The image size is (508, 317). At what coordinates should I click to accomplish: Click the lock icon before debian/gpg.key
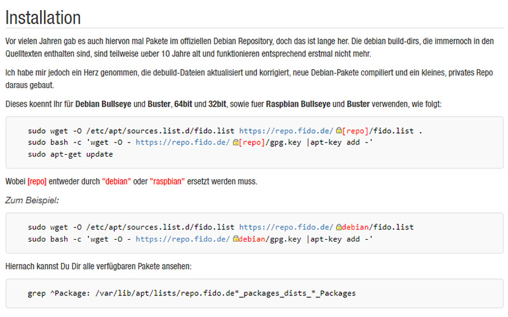[236, 239]
